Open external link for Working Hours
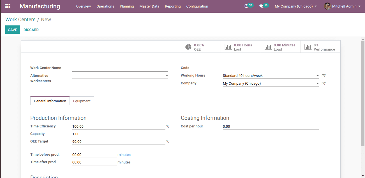The width and height of the screenshot is (365, 178). tap(324, 76)
